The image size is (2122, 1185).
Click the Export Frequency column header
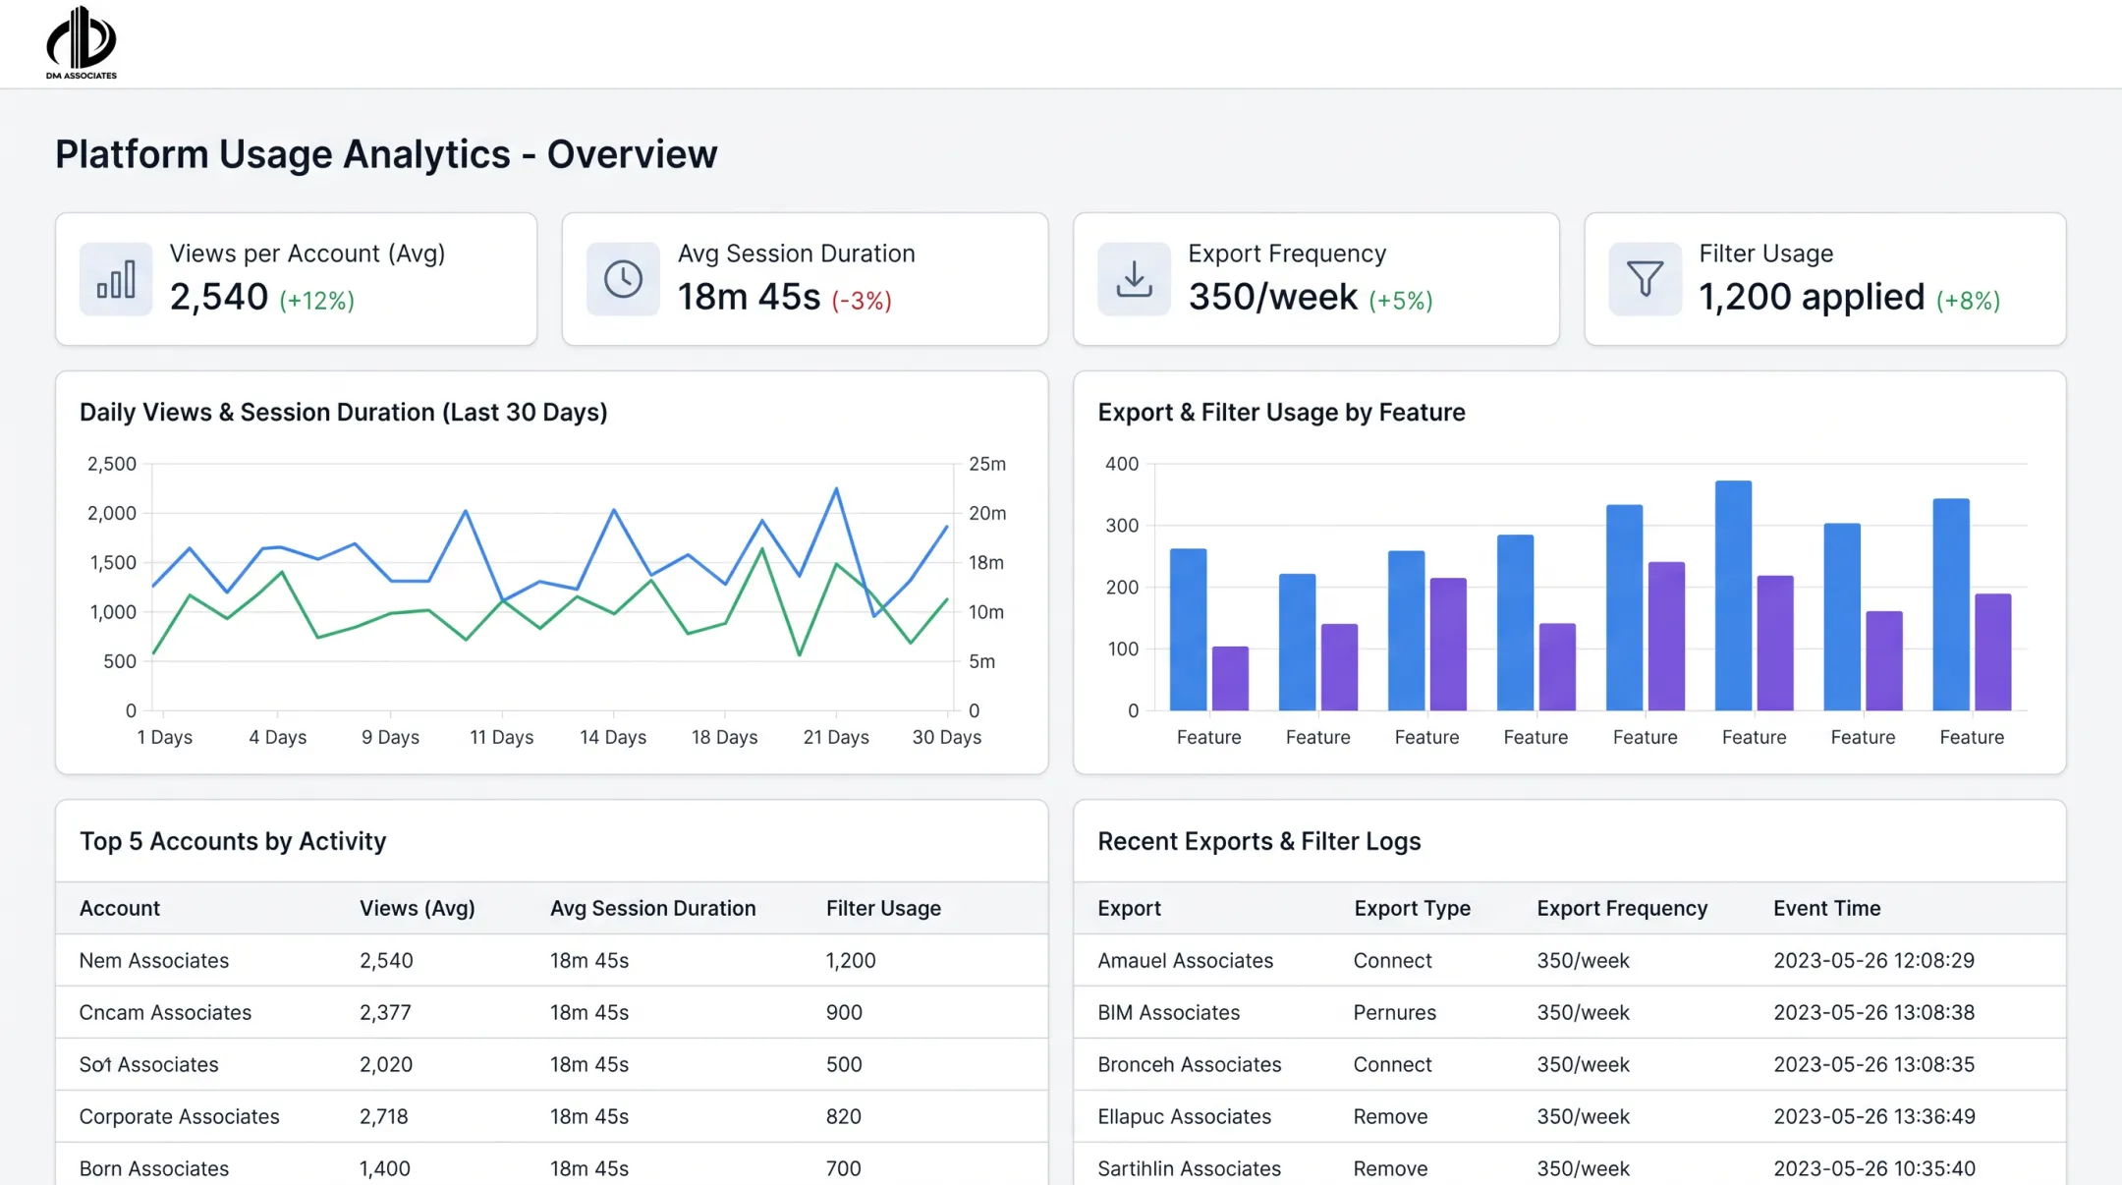click(1622, 908)
